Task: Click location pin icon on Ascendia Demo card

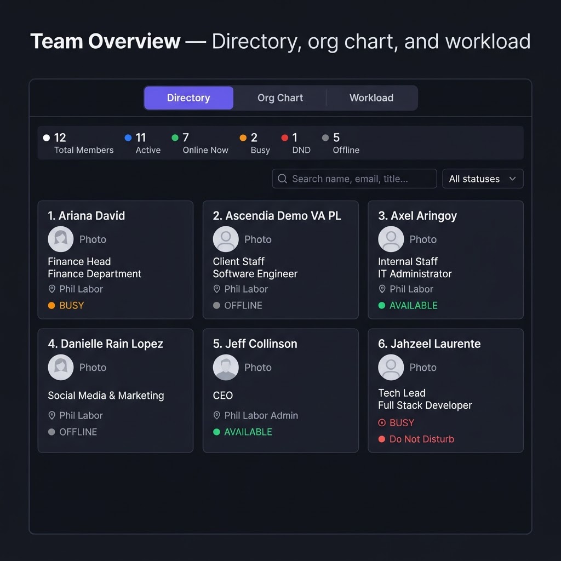Action: 216,289
